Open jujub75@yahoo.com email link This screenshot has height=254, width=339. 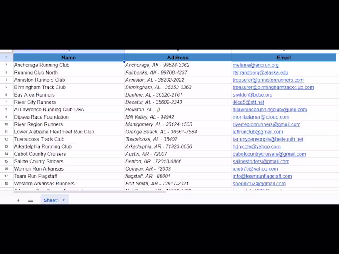pyautogui.click(x=255, y=169)
